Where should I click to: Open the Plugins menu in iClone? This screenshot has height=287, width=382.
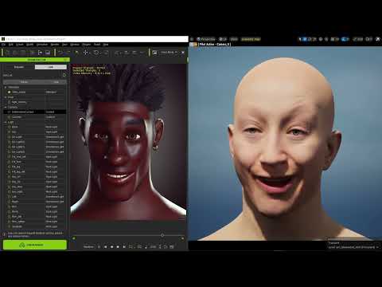click(87, 45)
